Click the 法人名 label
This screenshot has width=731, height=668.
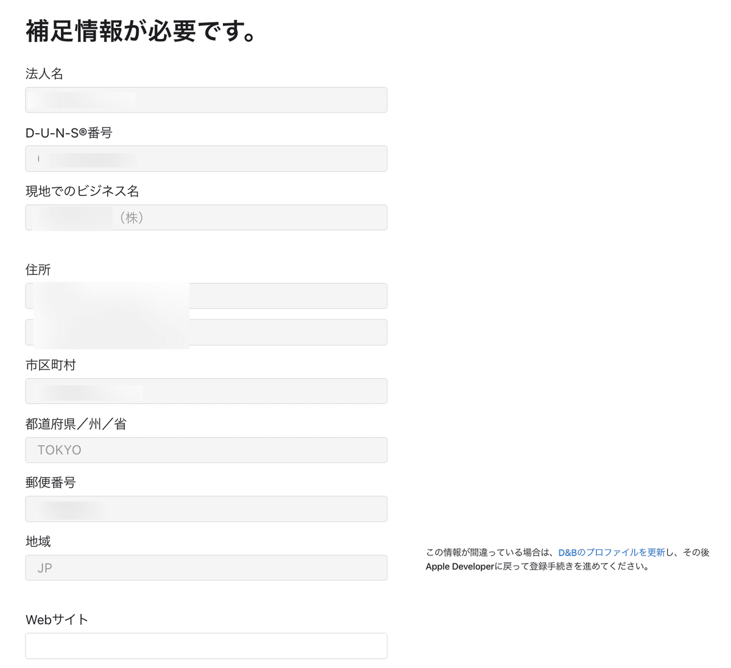pos(44,74)
